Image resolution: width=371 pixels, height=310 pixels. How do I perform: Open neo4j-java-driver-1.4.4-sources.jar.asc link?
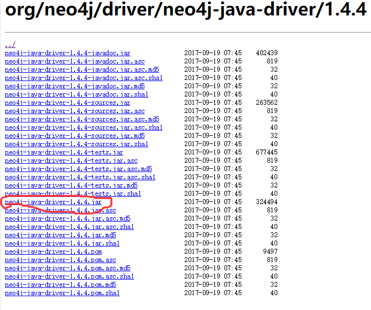[75, 111]
